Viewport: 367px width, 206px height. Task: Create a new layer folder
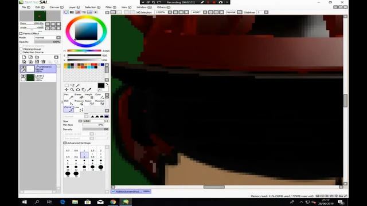click(37, 57)
